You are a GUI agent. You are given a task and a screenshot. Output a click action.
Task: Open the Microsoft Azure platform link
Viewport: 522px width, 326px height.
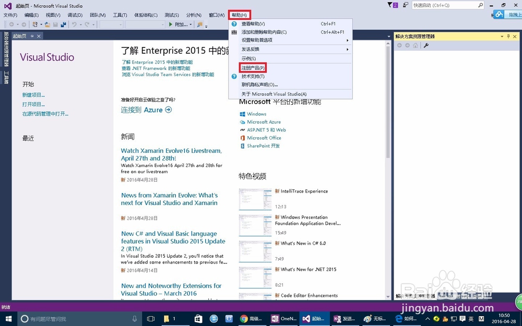pos(264,122)
